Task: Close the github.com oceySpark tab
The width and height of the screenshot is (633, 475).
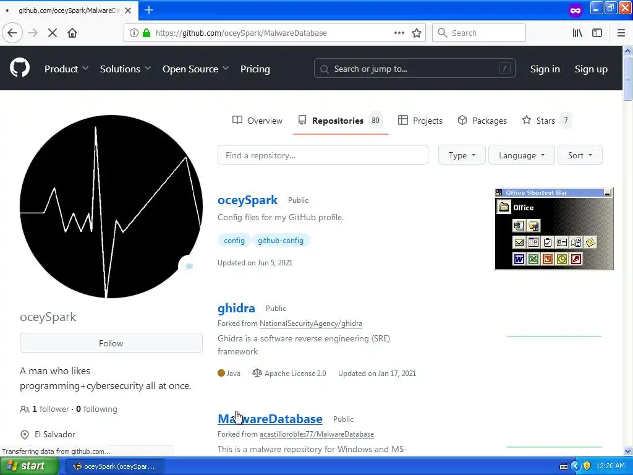Action: coord(128,11)
